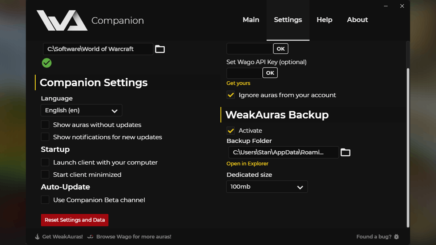This screenshot has width=436, height=245.
Task: Click the Backup Folder label
Action: (249, 141)
